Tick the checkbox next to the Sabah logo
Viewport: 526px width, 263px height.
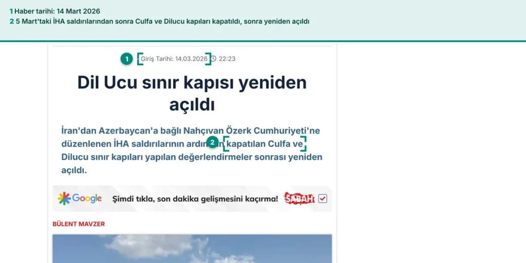click(323, 199)
